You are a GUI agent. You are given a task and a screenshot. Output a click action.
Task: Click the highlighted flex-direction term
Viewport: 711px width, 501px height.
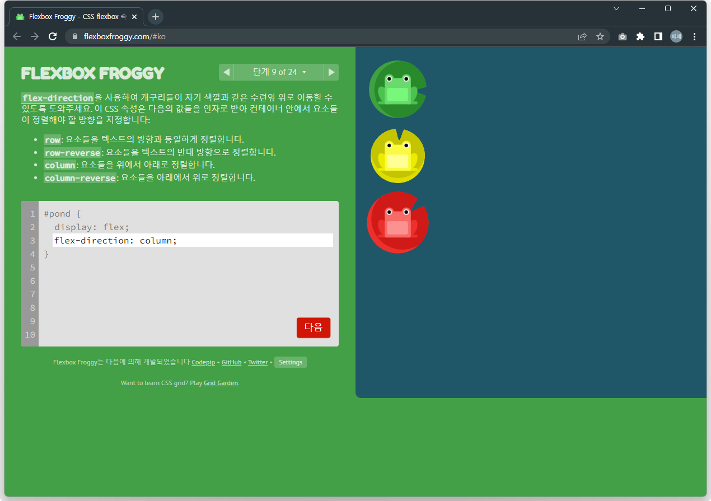click(x=58, y=98)
